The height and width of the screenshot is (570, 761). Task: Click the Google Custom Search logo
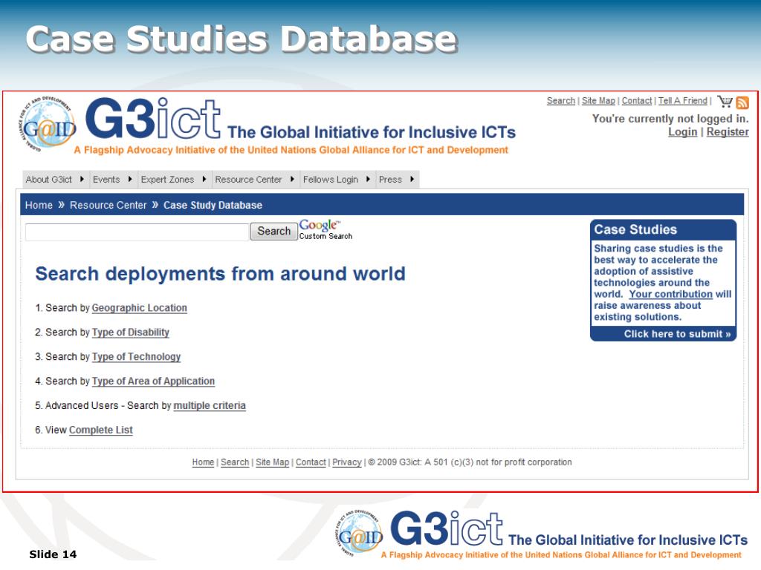pos(326,229)
